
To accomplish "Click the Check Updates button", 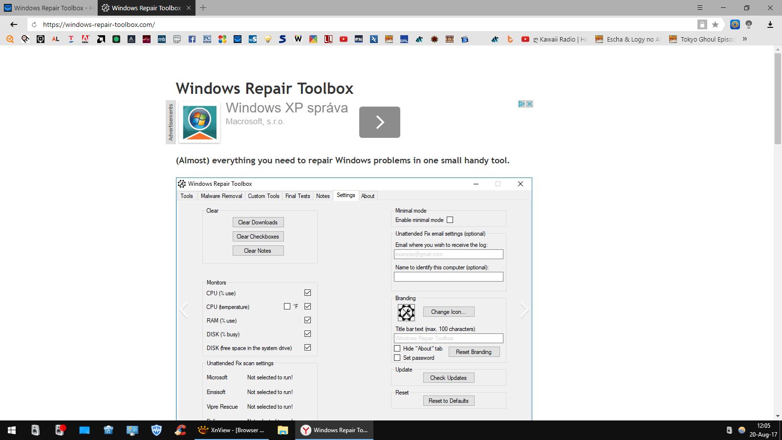I will pyautogui.click(x=449, y=378).
